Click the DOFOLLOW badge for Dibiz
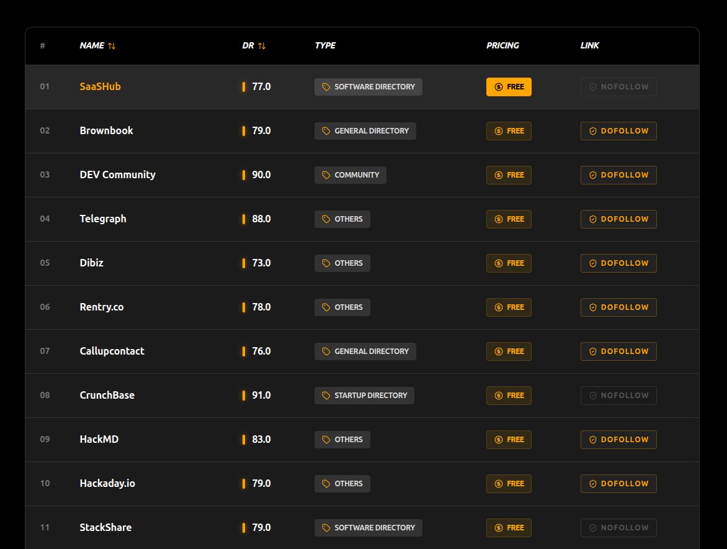This screenshot has width=727, height=549. pyautogui.click(x=618, y=263)
